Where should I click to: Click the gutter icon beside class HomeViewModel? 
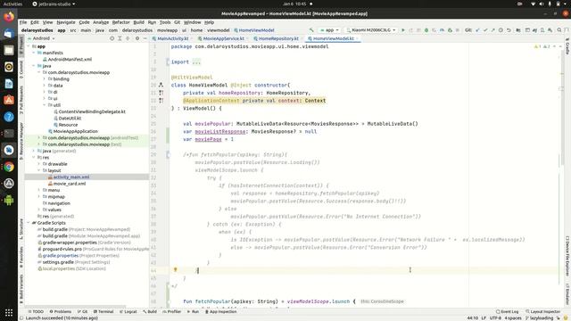[161, 85]
